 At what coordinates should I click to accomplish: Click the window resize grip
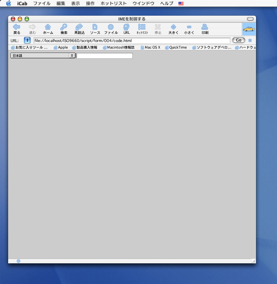(x=254, y=261)
